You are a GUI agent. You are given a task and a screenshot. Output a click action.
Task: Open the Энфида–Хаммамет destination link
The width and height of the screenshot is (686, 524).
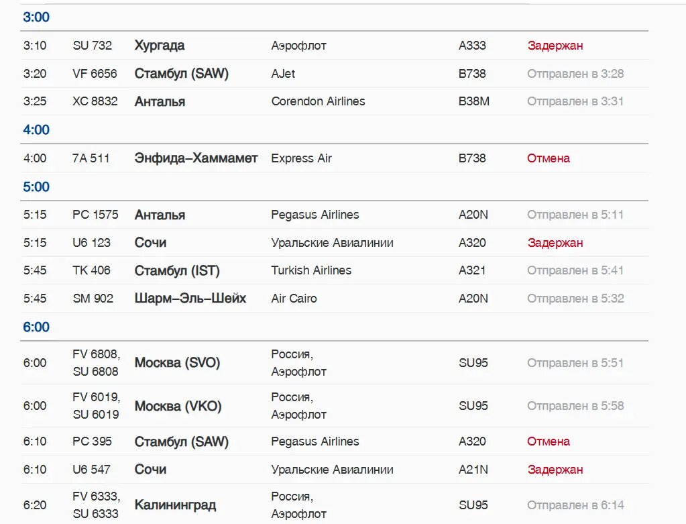[x=196, y=158]
